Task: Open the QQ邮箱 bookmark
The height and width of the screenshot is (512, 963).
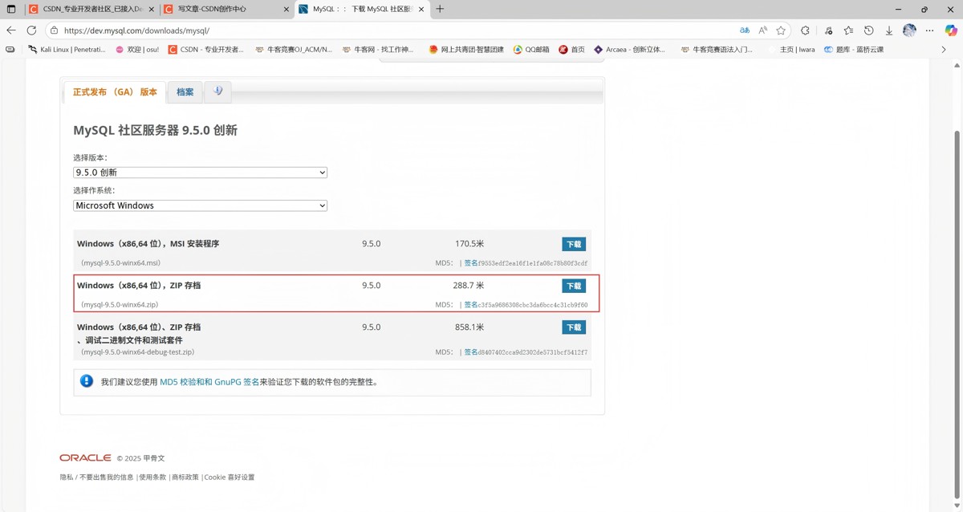Action: click(532, 50)
